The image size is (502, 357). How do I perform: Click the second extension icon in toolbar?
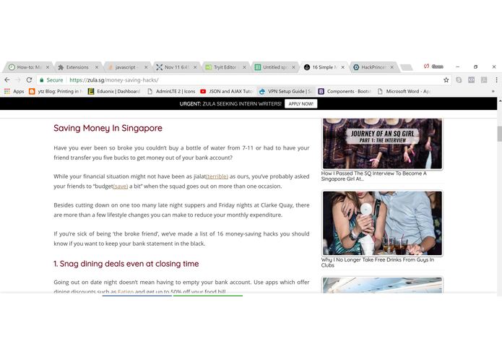(471, 80)
